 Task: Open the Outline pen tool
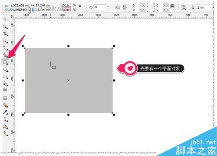5,119
